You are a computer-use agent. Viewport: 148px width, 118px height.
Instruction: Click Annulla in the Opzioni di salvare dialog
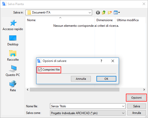(81, 79)
